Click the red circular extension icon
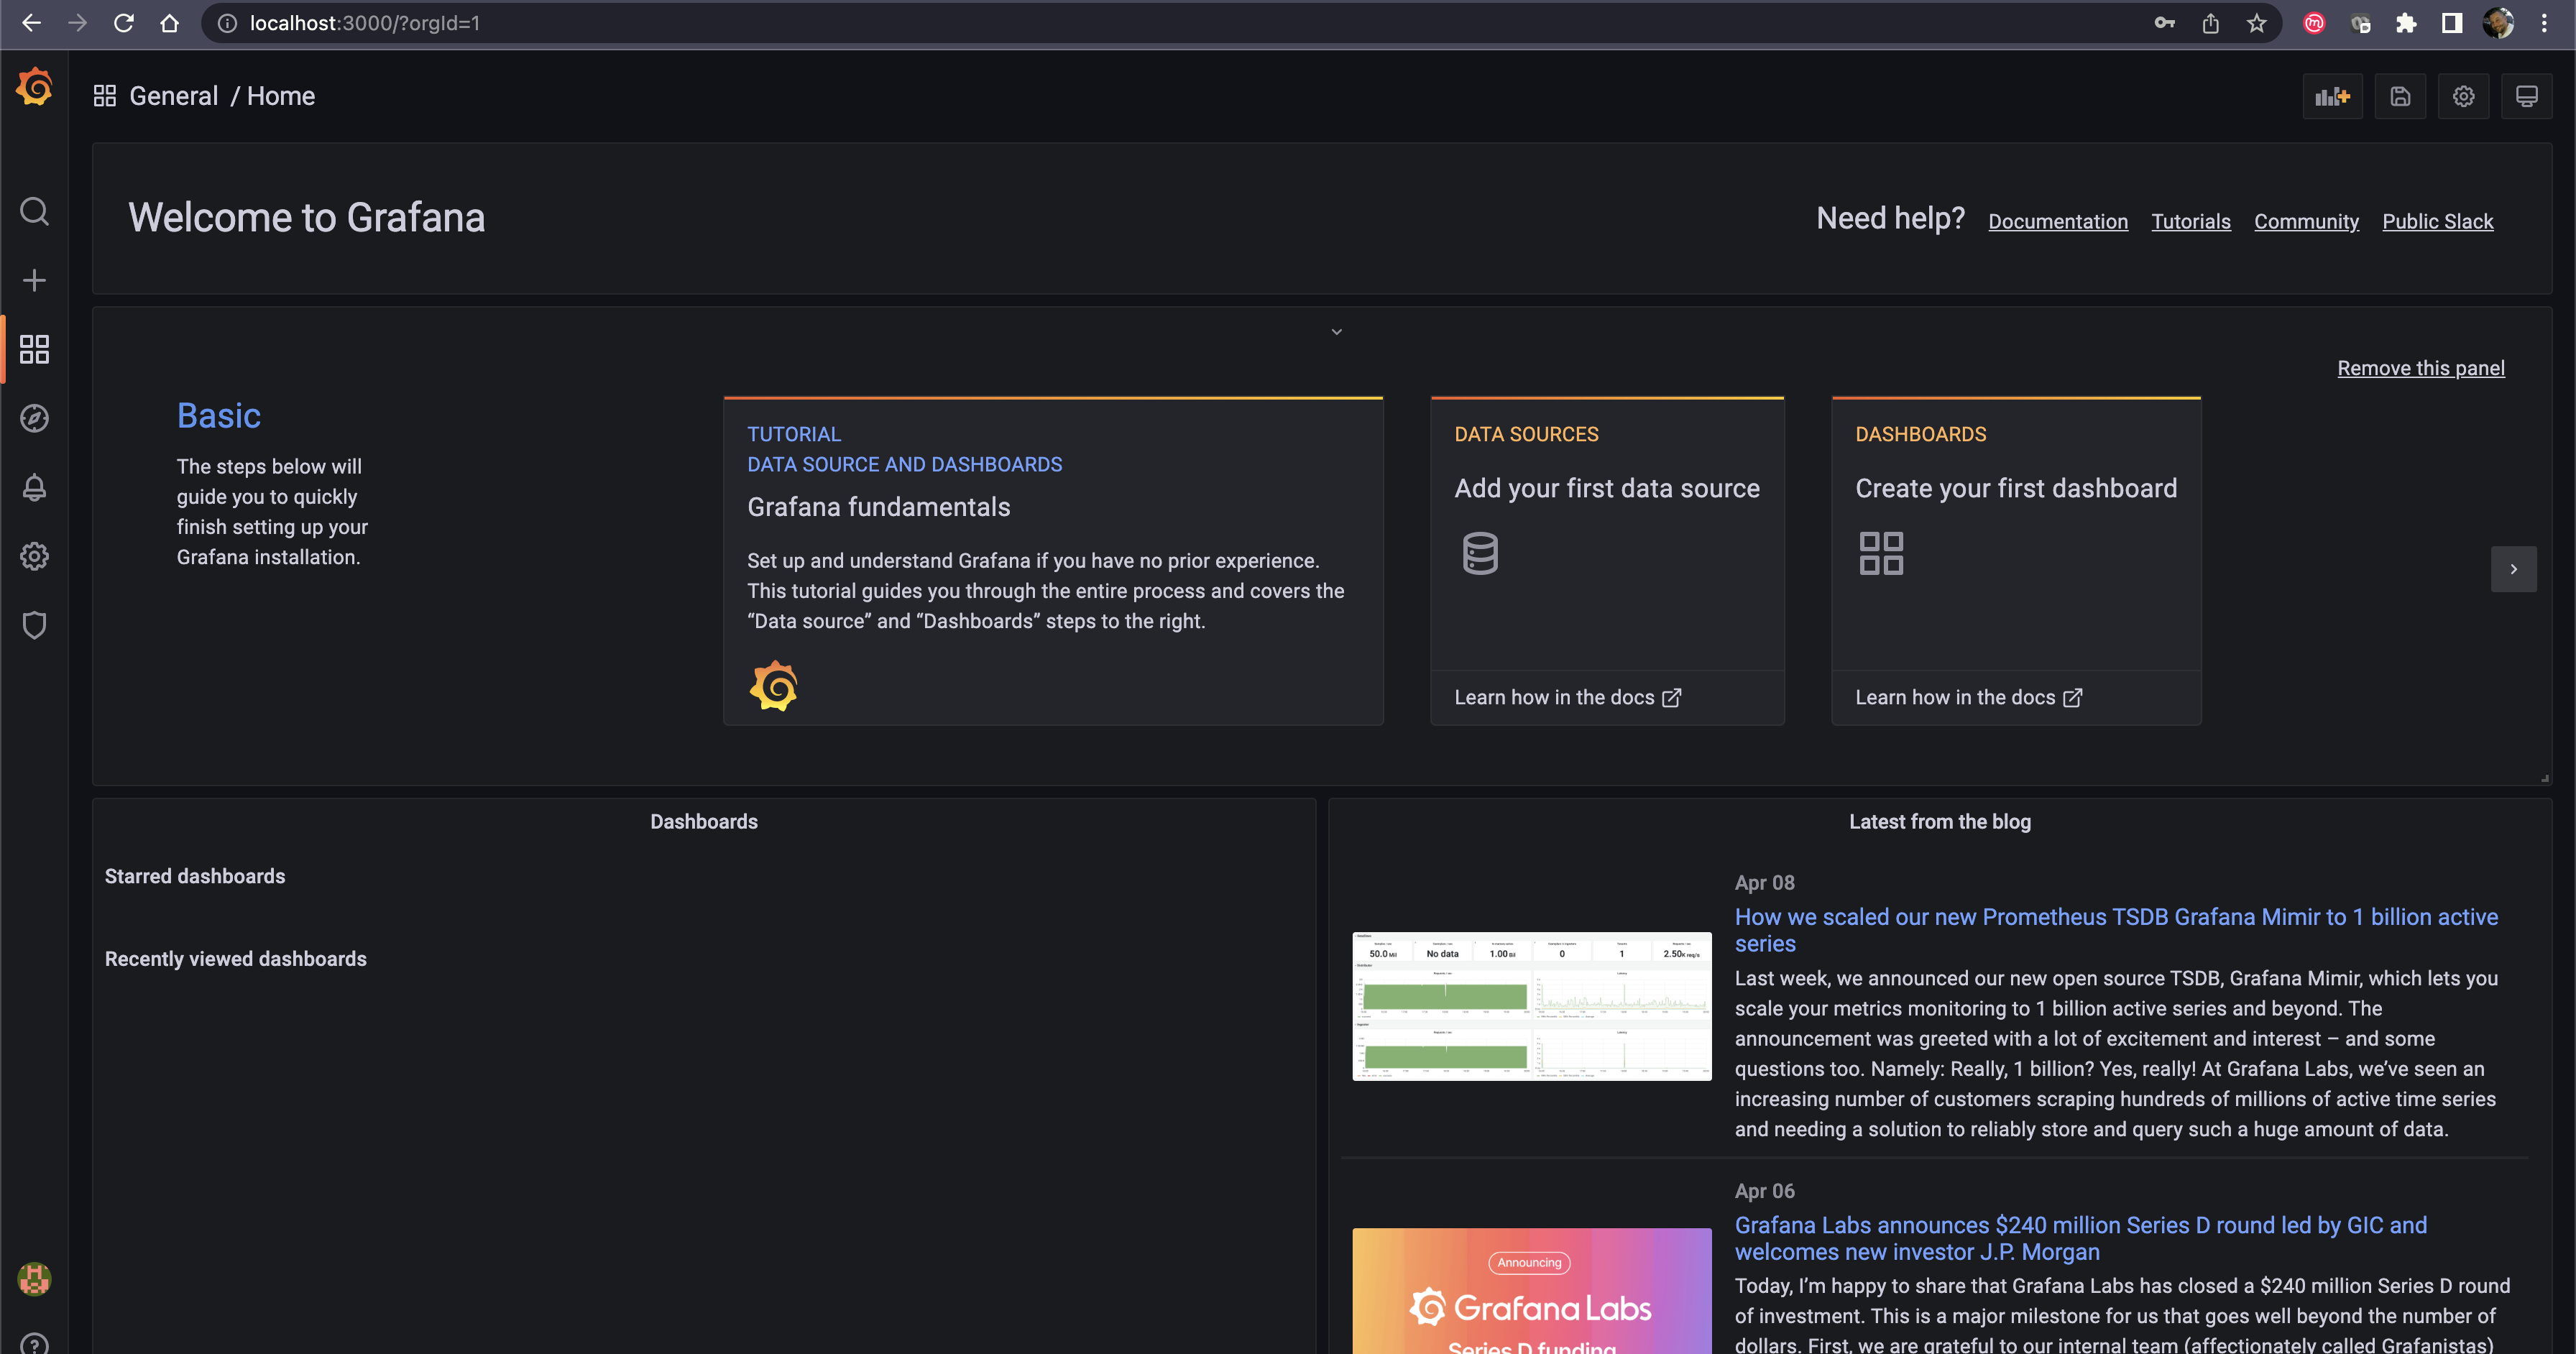 (x=2314, y=23)
